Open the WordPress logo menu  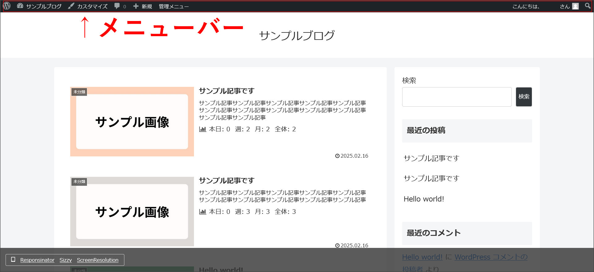coord(7,6)
